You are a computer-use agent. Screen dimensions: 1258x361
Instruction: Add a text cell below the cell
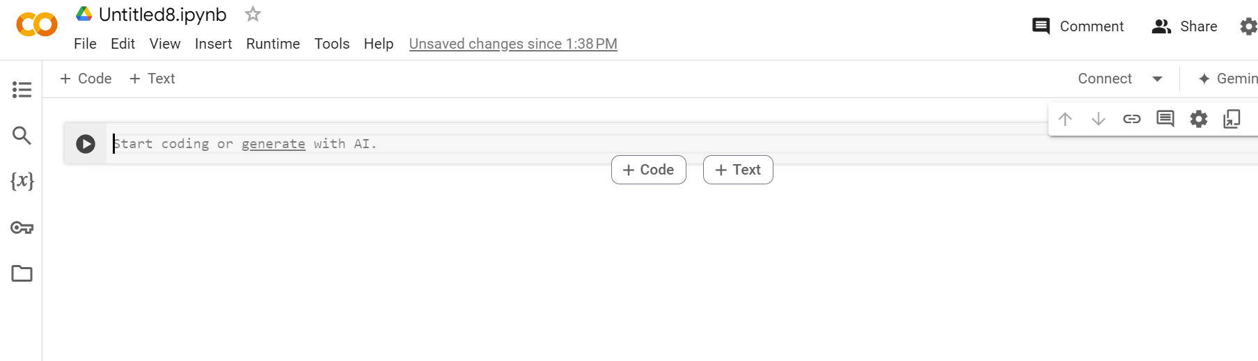coord(738,170)
